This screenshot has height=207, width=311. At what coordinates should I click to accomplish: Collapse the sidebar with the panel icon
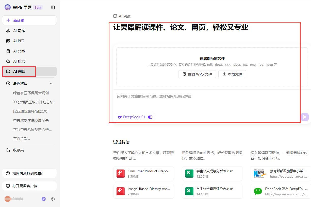pos(53,7)
